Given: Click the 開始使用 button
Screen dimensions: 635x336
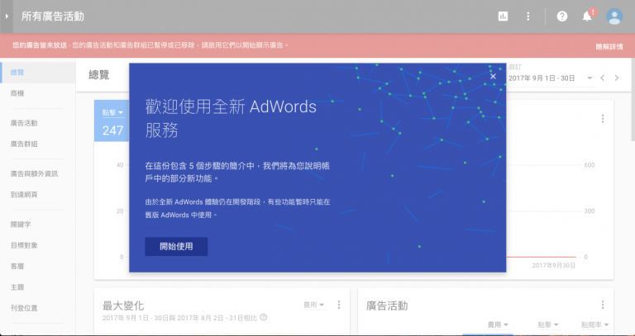Looking at the screenshot, I should 176,247.
